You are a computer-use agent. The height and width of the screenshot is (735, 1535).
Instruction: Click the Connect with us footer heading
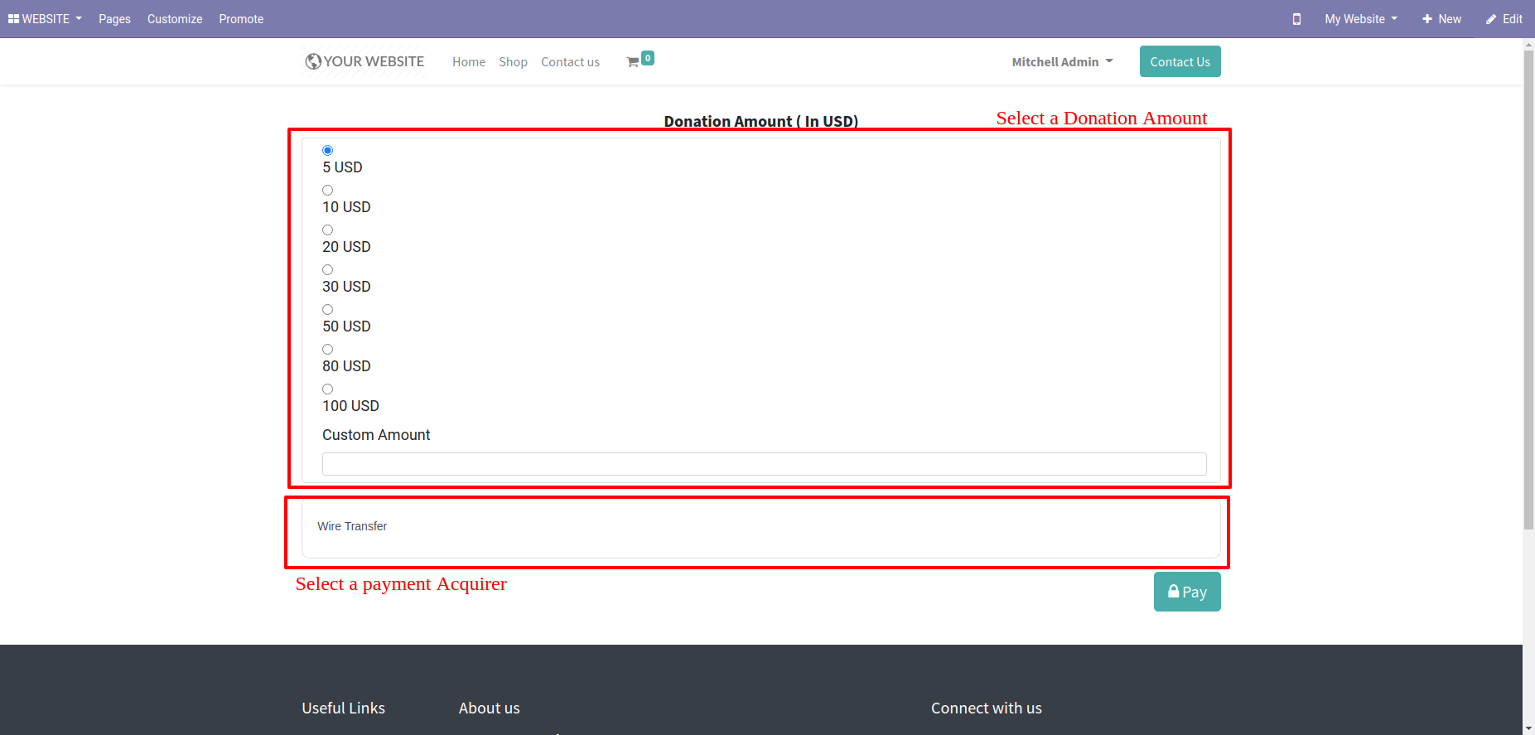986,708
